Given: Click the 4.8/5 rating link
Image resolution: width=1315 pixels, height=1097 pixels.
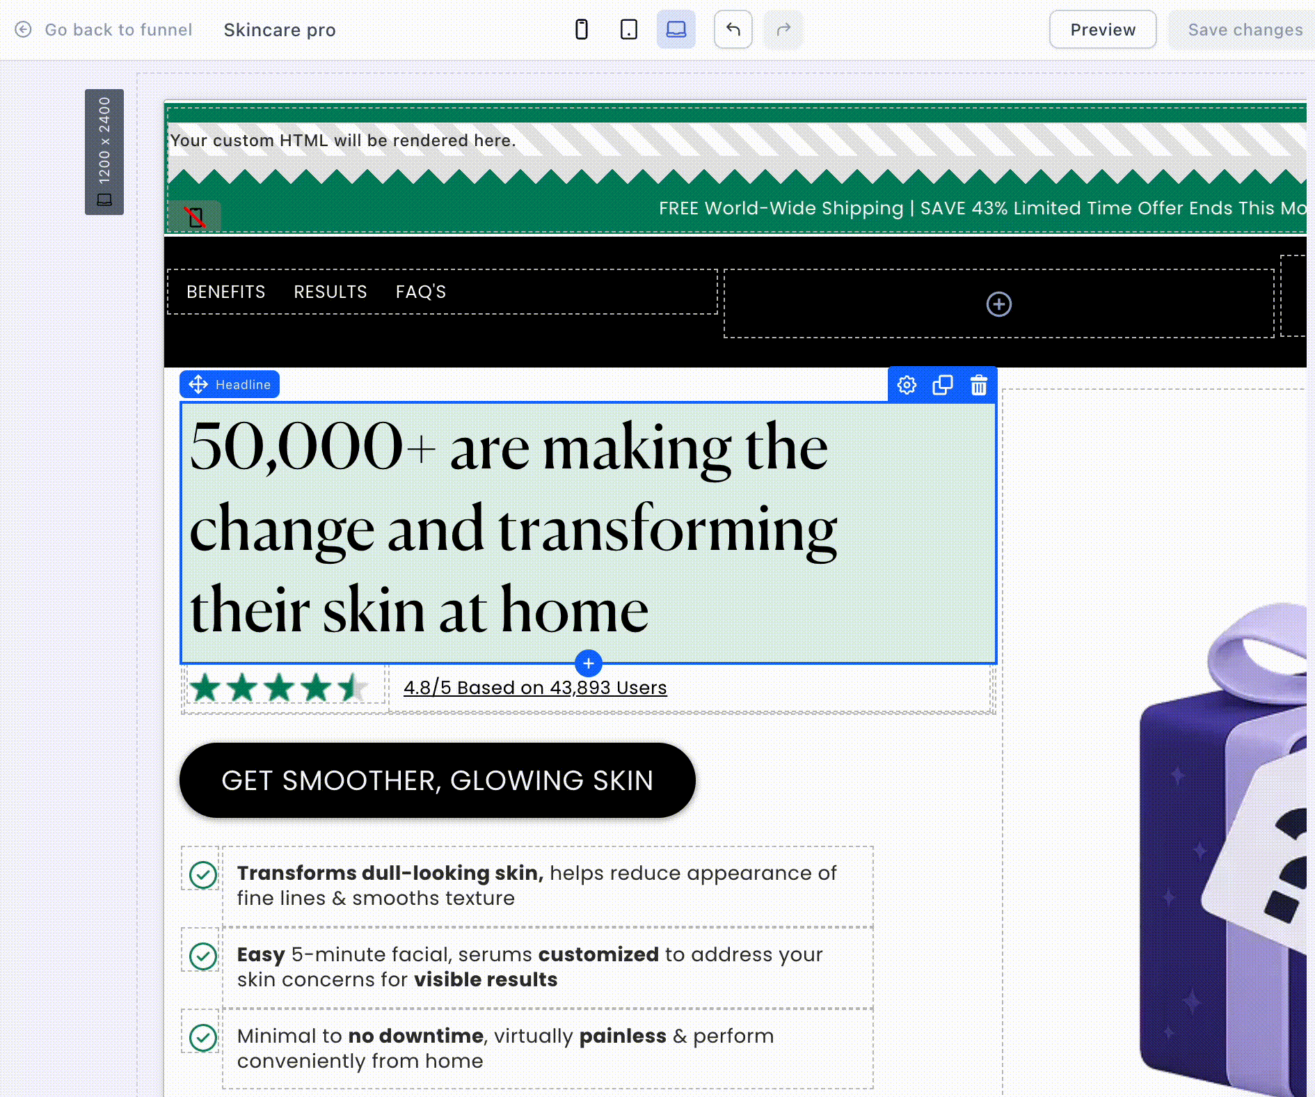Looking at the screenshot, I should [534, 688].
